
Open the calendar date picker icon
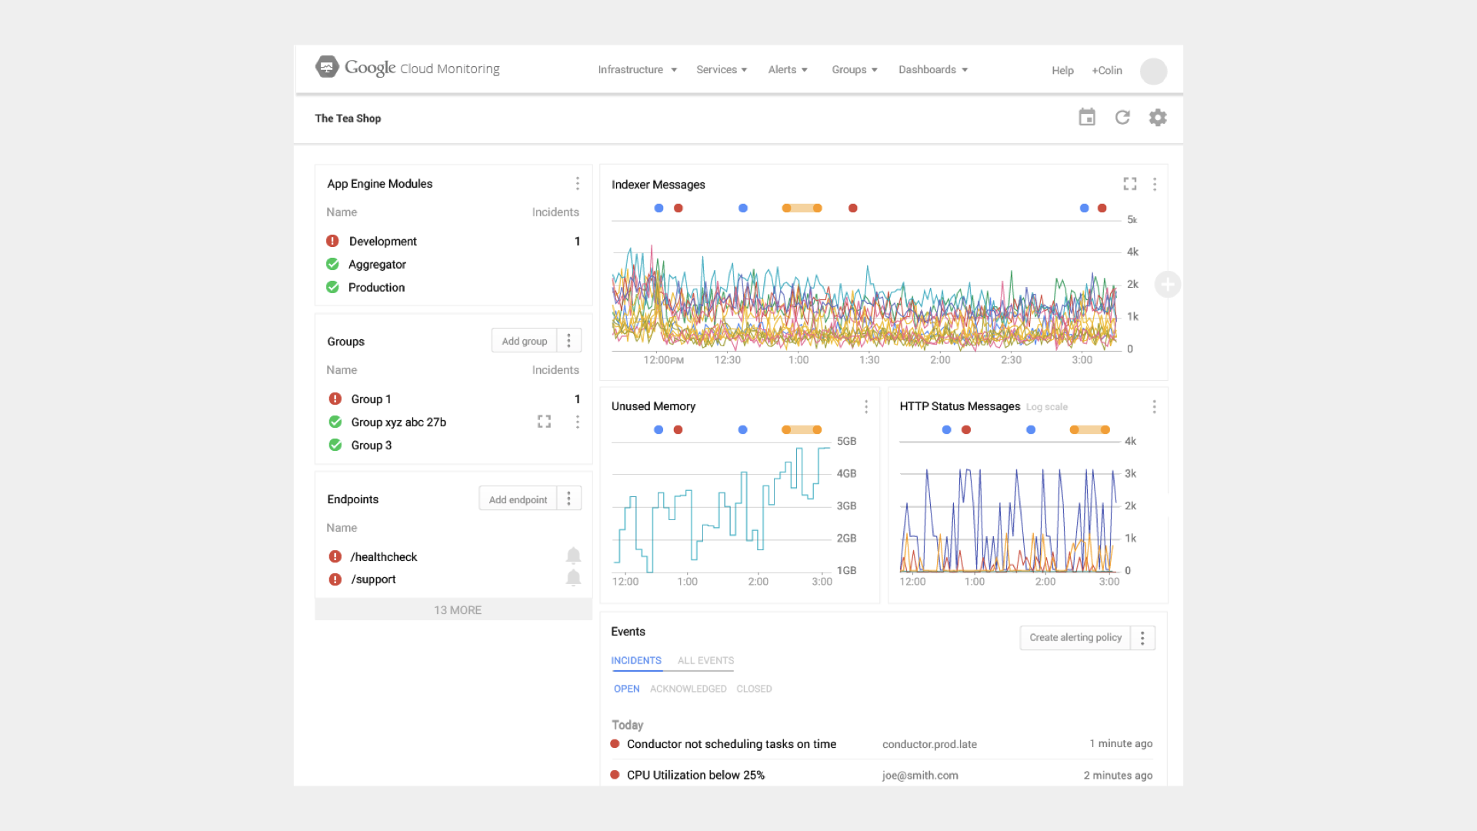click(x=1086, y=118)
